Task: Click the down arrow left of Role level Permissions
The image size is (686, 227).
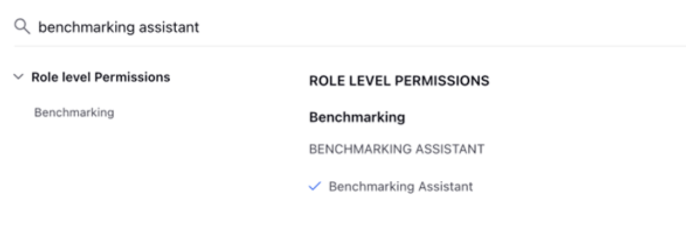Action: pyautogui.click(x=18, y=77)
